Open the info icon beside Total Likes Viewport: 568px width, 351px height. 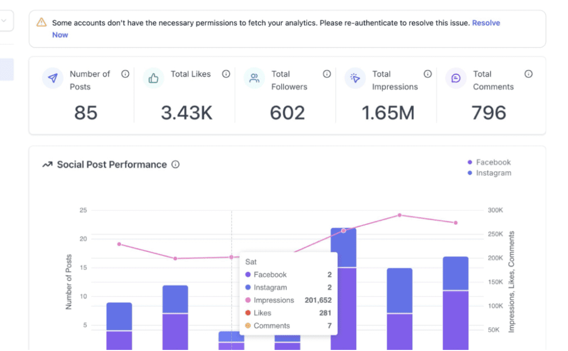(226, 74)
